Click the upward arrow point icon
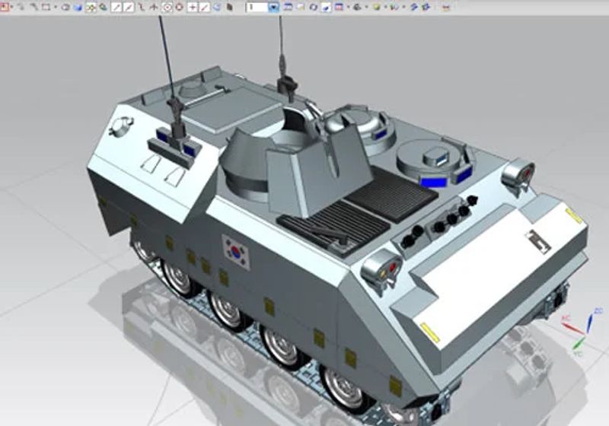This screenshot has width=609, height=426. [154, 7]
